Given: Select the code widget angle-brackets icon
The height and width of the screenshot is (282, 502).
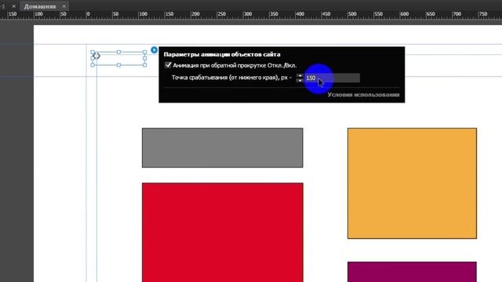Looking at the screenshot, I should (x=96, y=56).
